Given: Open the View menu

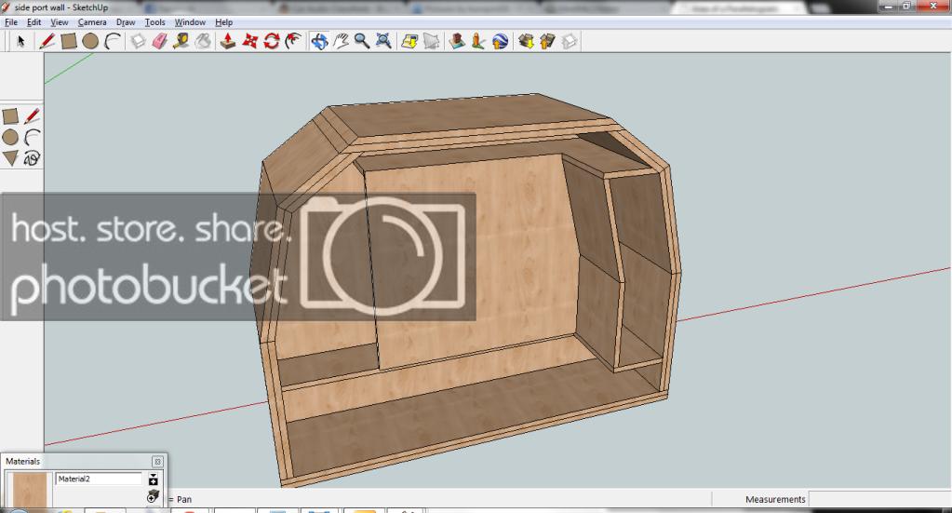Looking at the screenshot, I should [59, 21].
